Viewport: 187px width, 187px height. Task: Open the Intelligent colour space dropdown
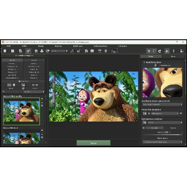pos(162,104)
